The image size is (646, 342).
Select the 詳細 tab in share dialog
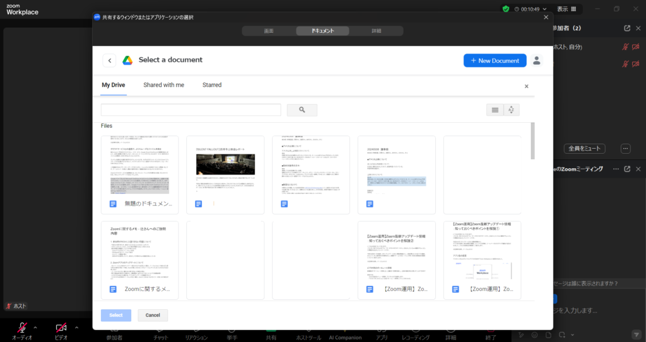coord(376,31)
